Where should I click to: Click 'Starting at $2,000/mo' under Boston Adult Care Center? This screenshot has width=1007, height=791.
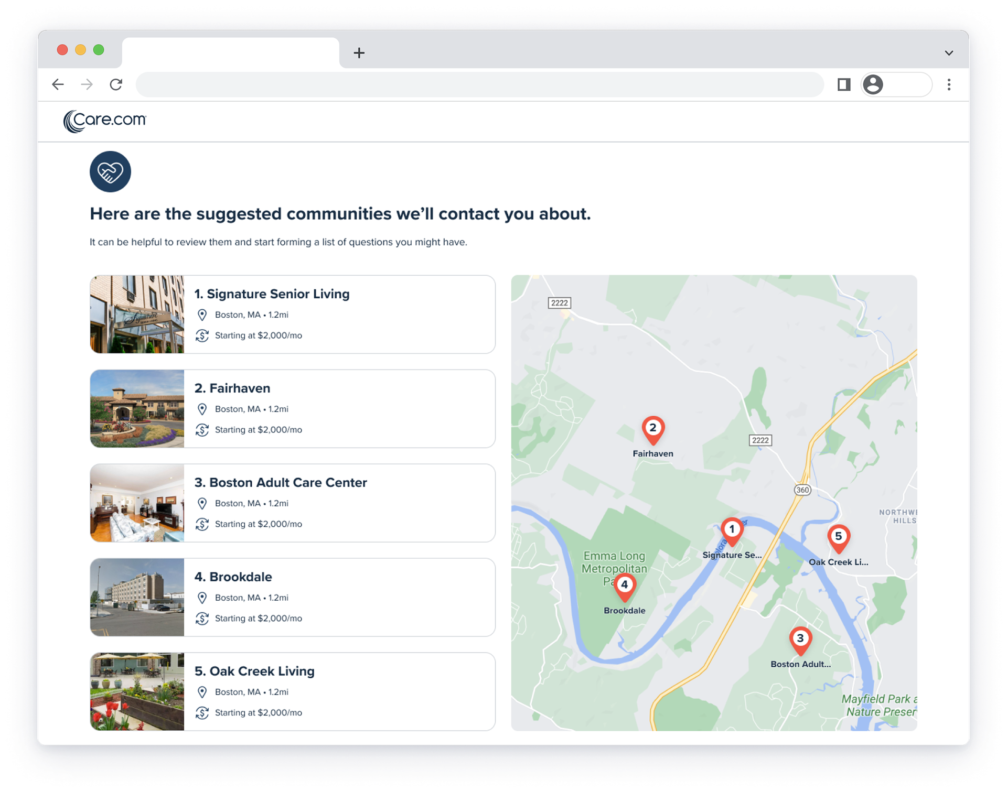click(x=259, y=524)
